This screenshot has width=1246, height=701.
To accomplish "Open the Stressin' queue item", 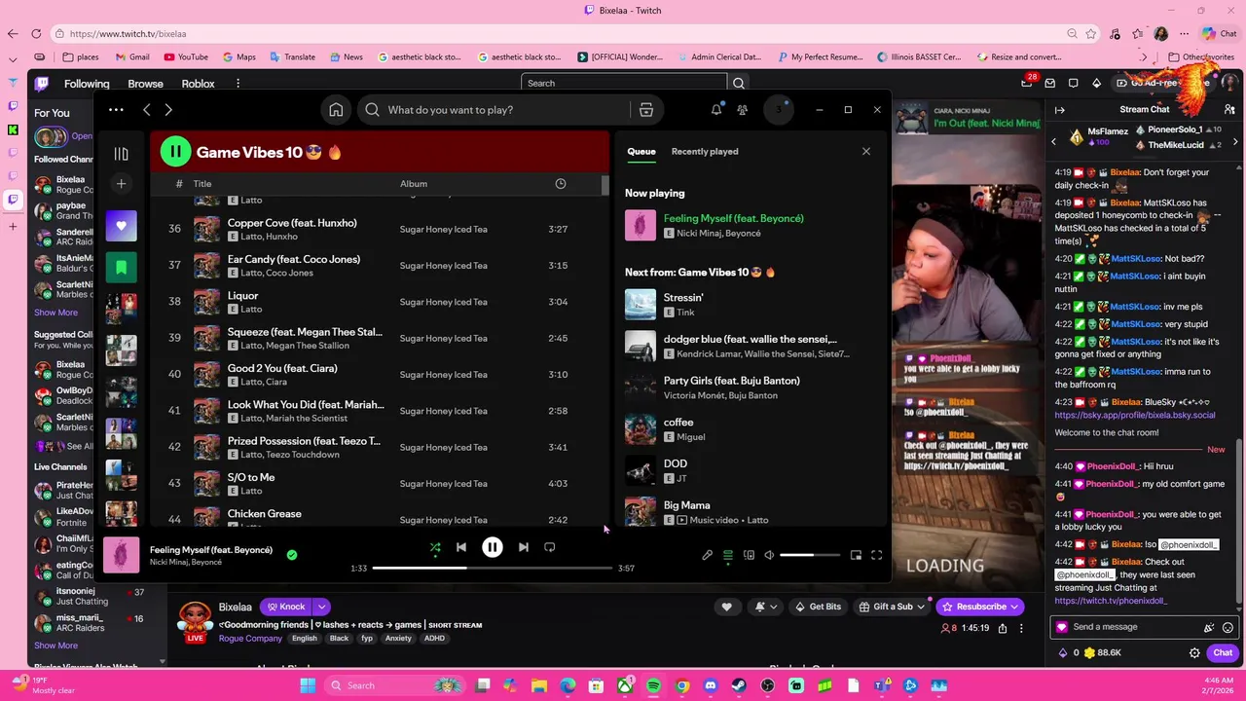I will click(x=750, y=304).
